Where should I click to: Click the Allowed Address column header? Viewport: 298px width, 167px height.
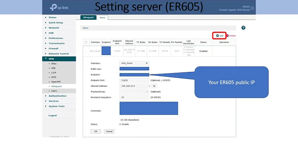click(x=129, y=42)
